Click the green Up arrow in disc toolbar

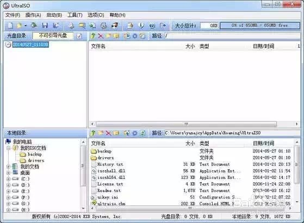[x=93, y=36]
